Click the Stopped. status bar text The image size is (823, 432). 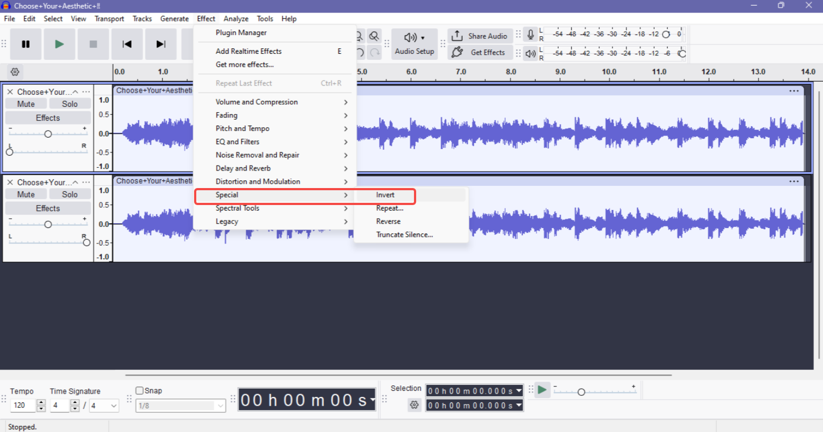coord(21,427)
